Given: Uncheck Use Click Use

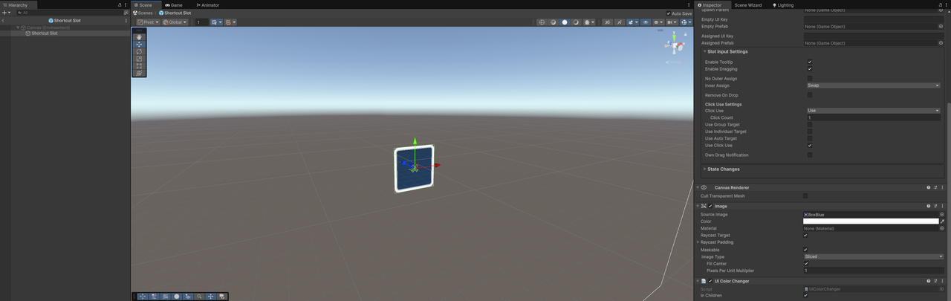Looking at the screenshot, I should [809, 146].
